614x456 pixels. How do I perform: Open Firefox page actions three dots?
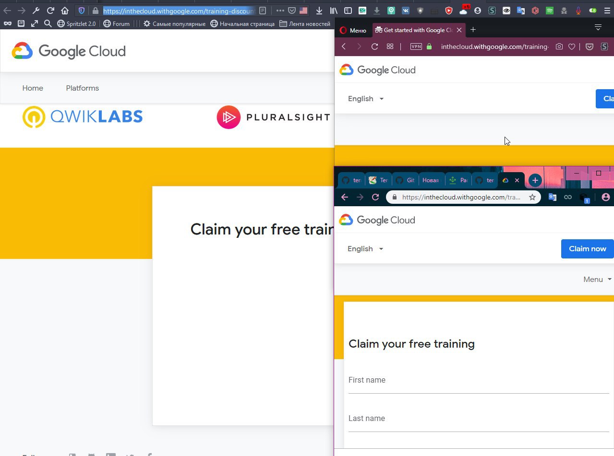[280, 11]
